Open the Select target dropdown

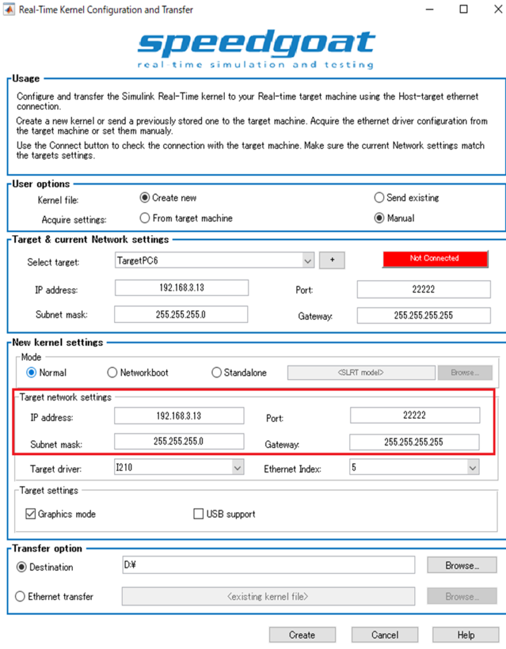coord(215,260)
